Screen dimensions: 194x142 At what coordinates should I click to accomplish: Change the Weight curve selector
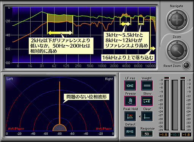(x=147, y=86)
